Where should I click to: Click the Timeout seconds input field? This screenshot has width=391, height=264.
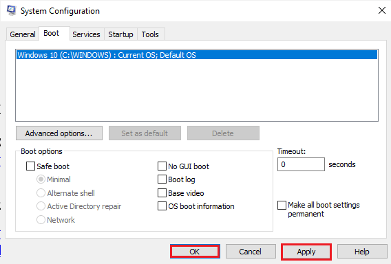[301, 164]
